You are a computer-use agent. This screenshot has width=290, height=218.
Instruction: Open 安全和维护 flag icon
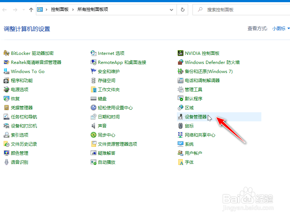tap(94, 71)
